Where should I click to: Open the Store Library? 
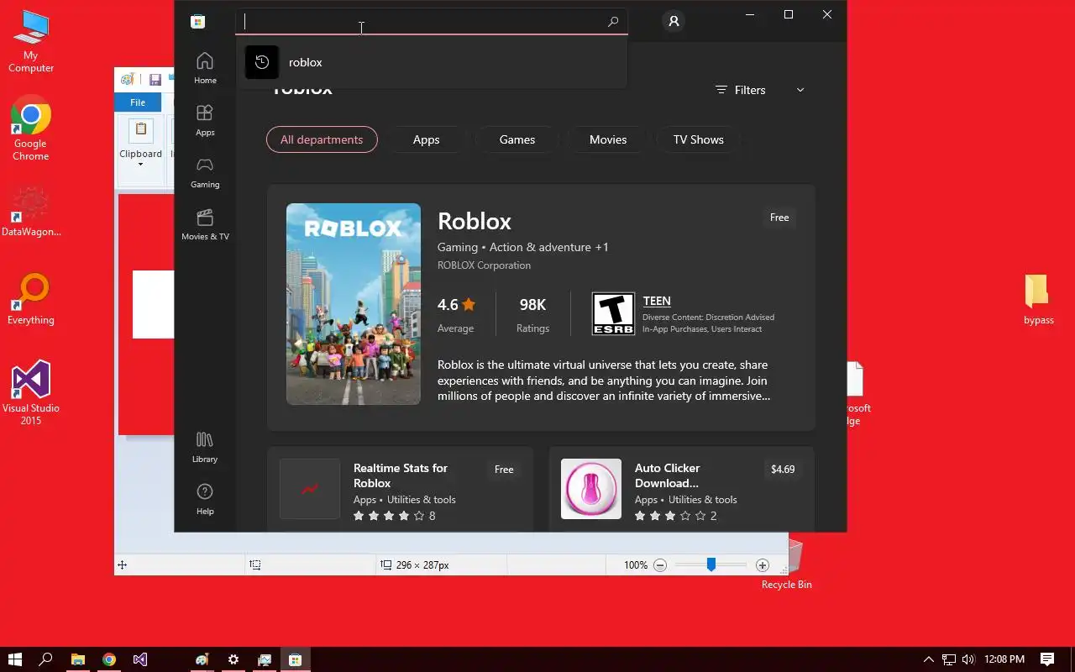[x=205, y=447]
